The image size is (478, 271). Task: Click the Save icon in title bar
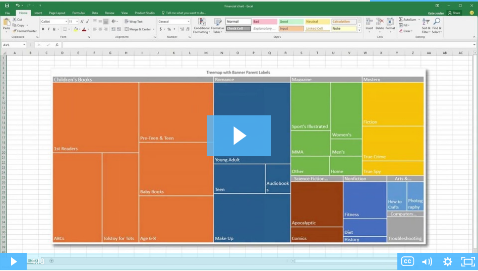(x=7, y=6)
